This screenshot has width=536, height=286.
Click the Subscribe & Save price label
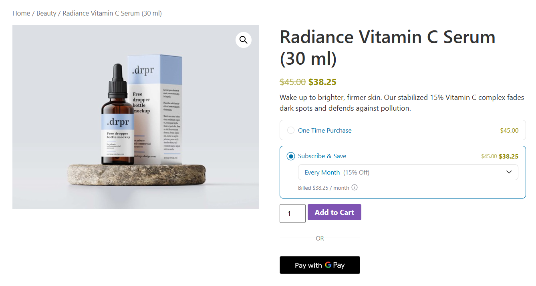[509, 156]
